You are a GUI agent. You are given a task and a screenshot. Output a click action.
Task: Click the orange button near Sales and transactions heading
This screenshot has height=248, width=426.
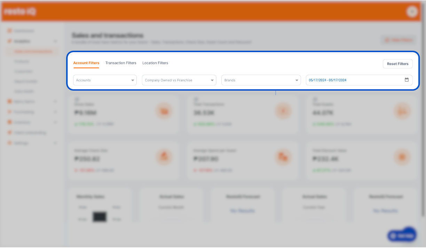click(398, 40)
